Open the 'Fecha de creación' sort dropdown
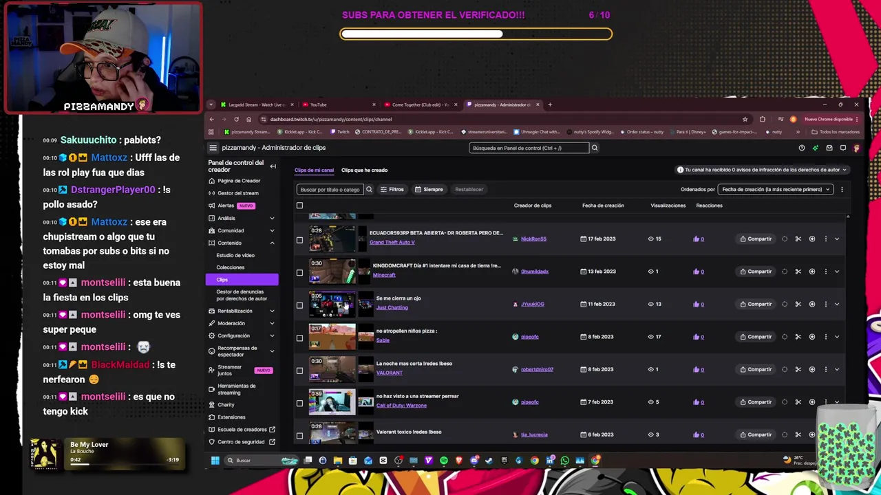 click(775, 189)
